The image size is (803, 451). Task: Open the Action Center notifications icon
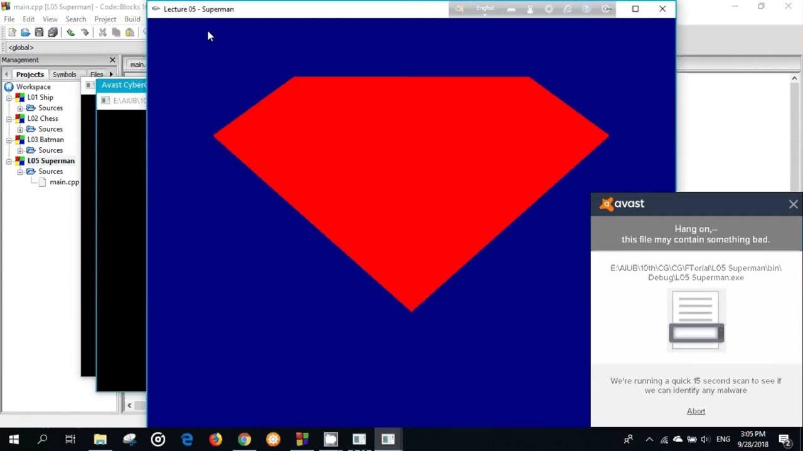(784, 439)
